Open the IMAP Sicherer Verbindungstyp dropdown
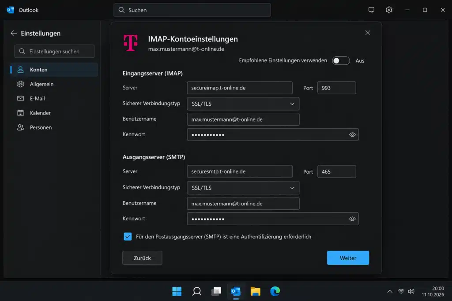The height and width of the screenshot is (301, 452). (243, 104)
